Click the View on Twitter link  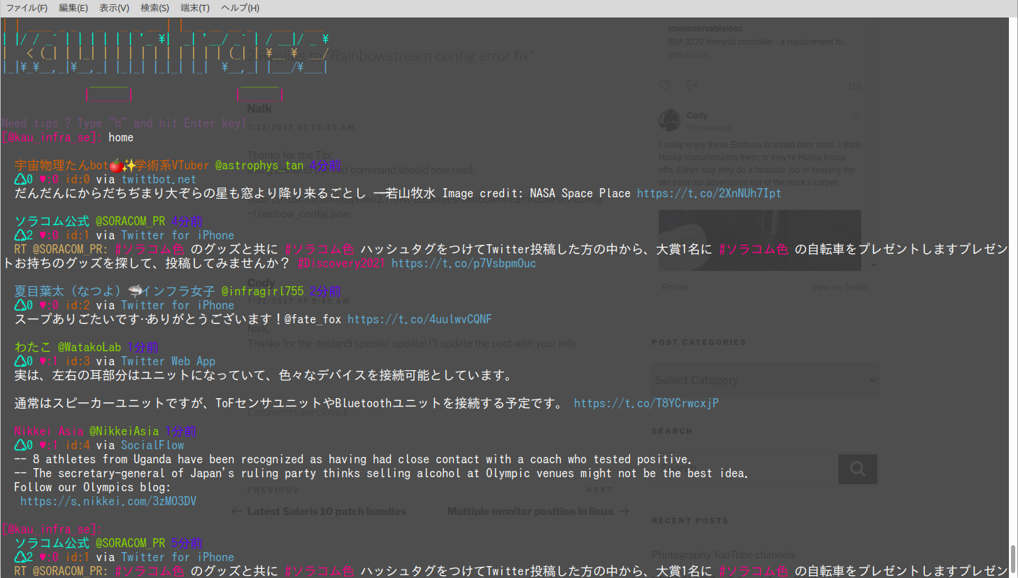[x=839, y=287]
